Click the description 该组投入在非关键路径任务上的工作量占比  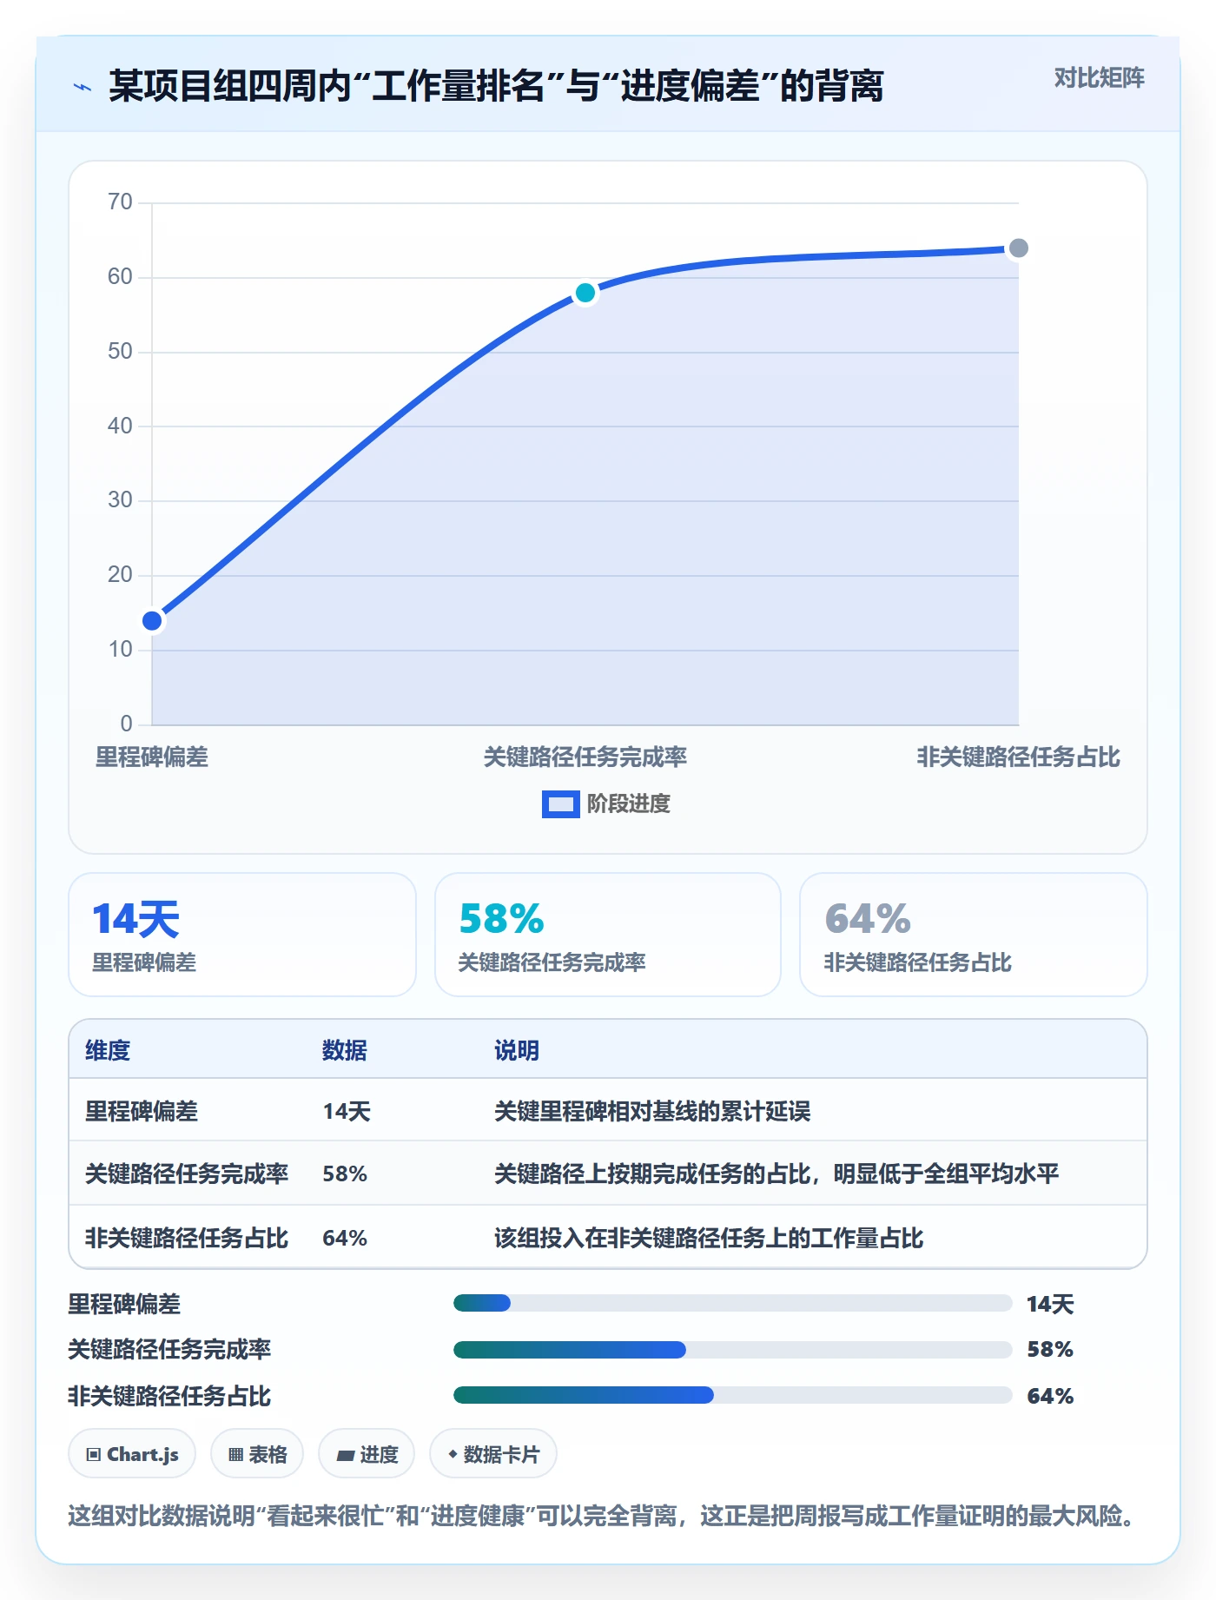(709, 1238)
